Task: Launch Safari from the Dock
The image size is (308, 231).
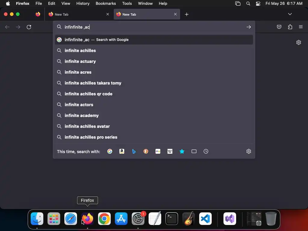Action: (71, 219)
